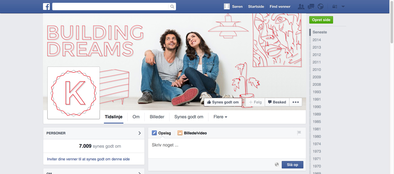394x174 pixels.
Task: Click Synes godt om like button
Action: pos(223,102)
